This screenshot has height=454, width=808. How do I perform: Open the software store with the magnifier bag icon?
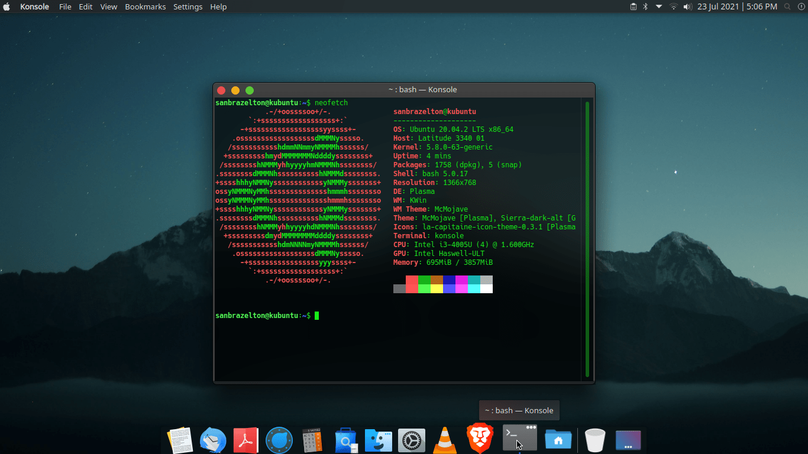tap(345, 440)
